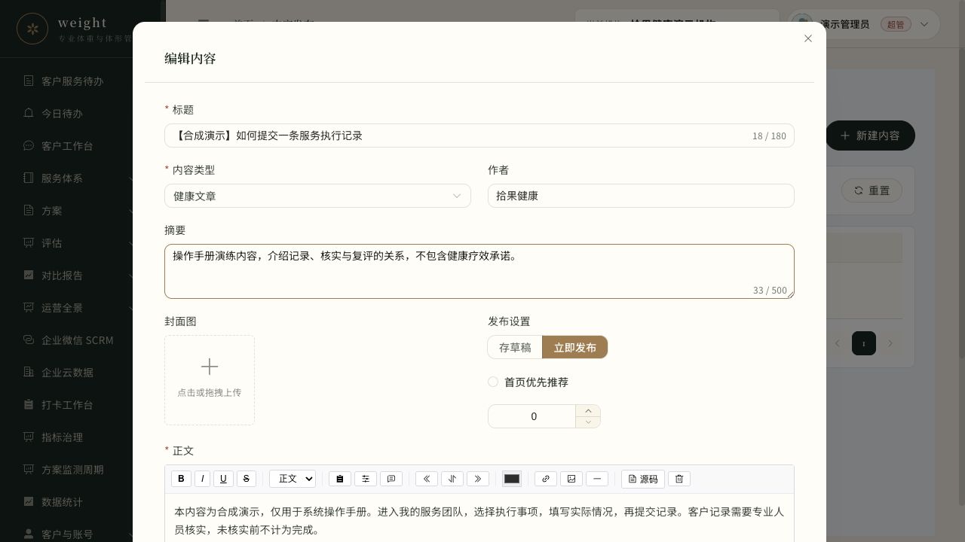The image size is (965, 542).
Task: Click into the 摘要 summary textarea
Action: (479, 271)
